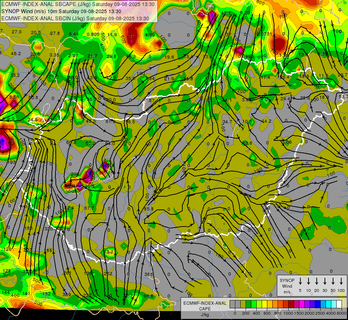The image size is (348, 320).
Task: Click the 30 m/s wind arrow in legend
Action: (x=325, y=281)
